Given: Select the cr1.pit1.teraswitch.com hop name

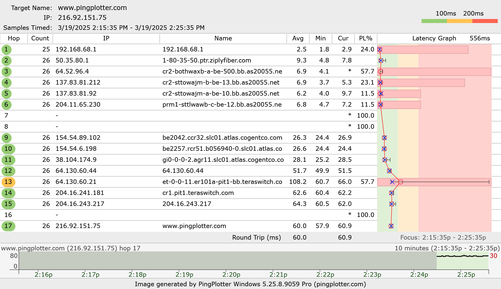Looking at the screenshot, I should (x=198, y=193).
